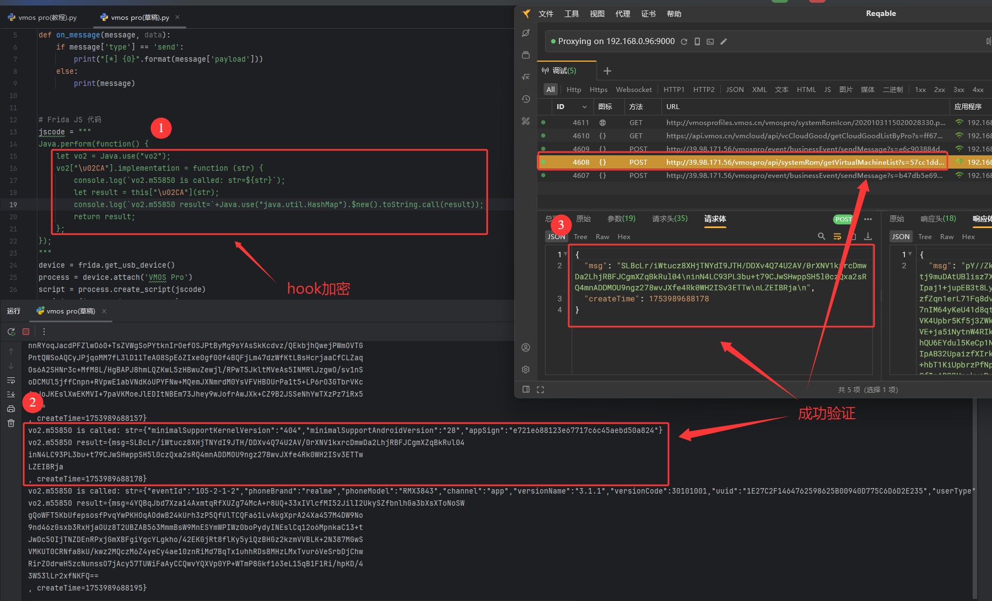Collapse the JSON object in response body
The width and height of the screenshot is (992, 601).
910,254
